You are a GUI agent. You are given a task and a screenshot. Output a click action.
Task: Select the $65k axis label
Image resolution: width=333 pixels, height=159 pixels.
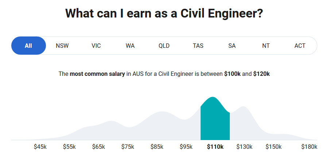coord(98,147)
